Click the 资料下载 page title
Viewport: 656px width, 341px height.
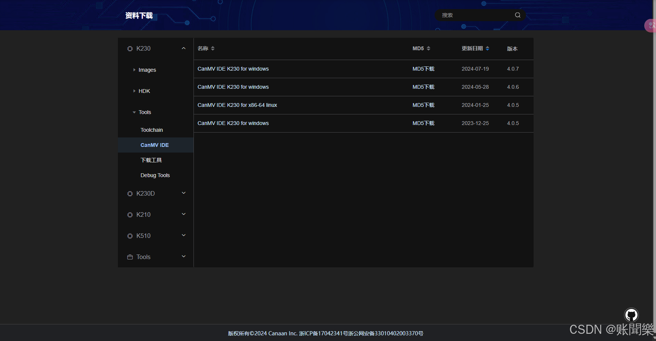[139, 15]
